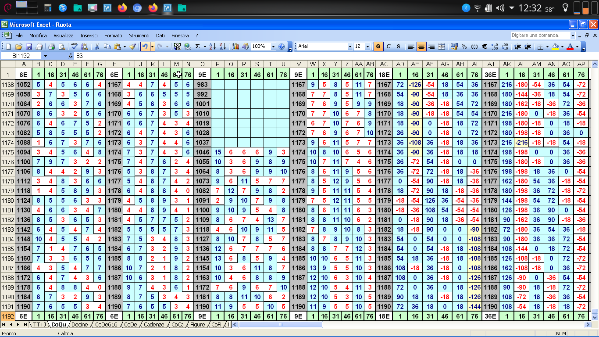599x337 pixels.
Task: Toggle center text alignment
Action: click(421, 46)
